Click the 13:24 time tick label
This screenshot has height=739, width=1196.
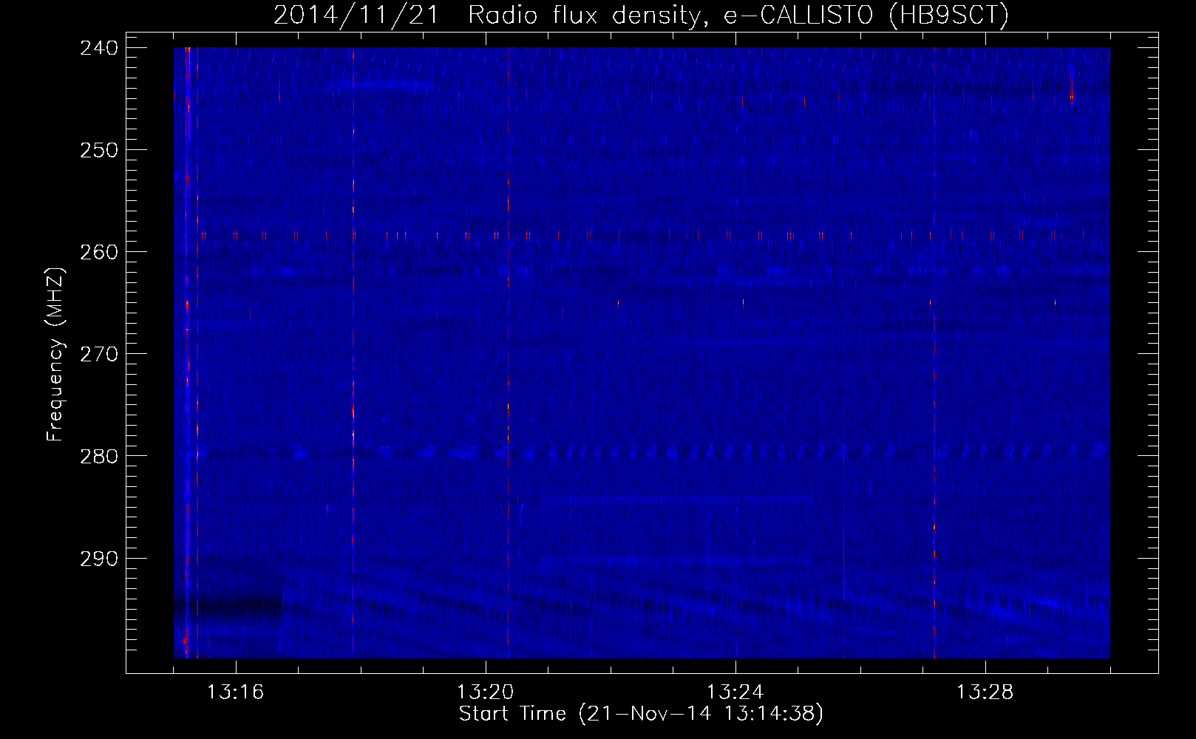[x=735, y=692]
